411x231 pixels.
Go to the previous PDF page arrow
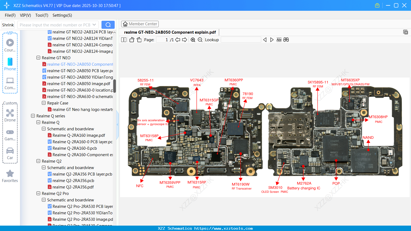point(178,40)
